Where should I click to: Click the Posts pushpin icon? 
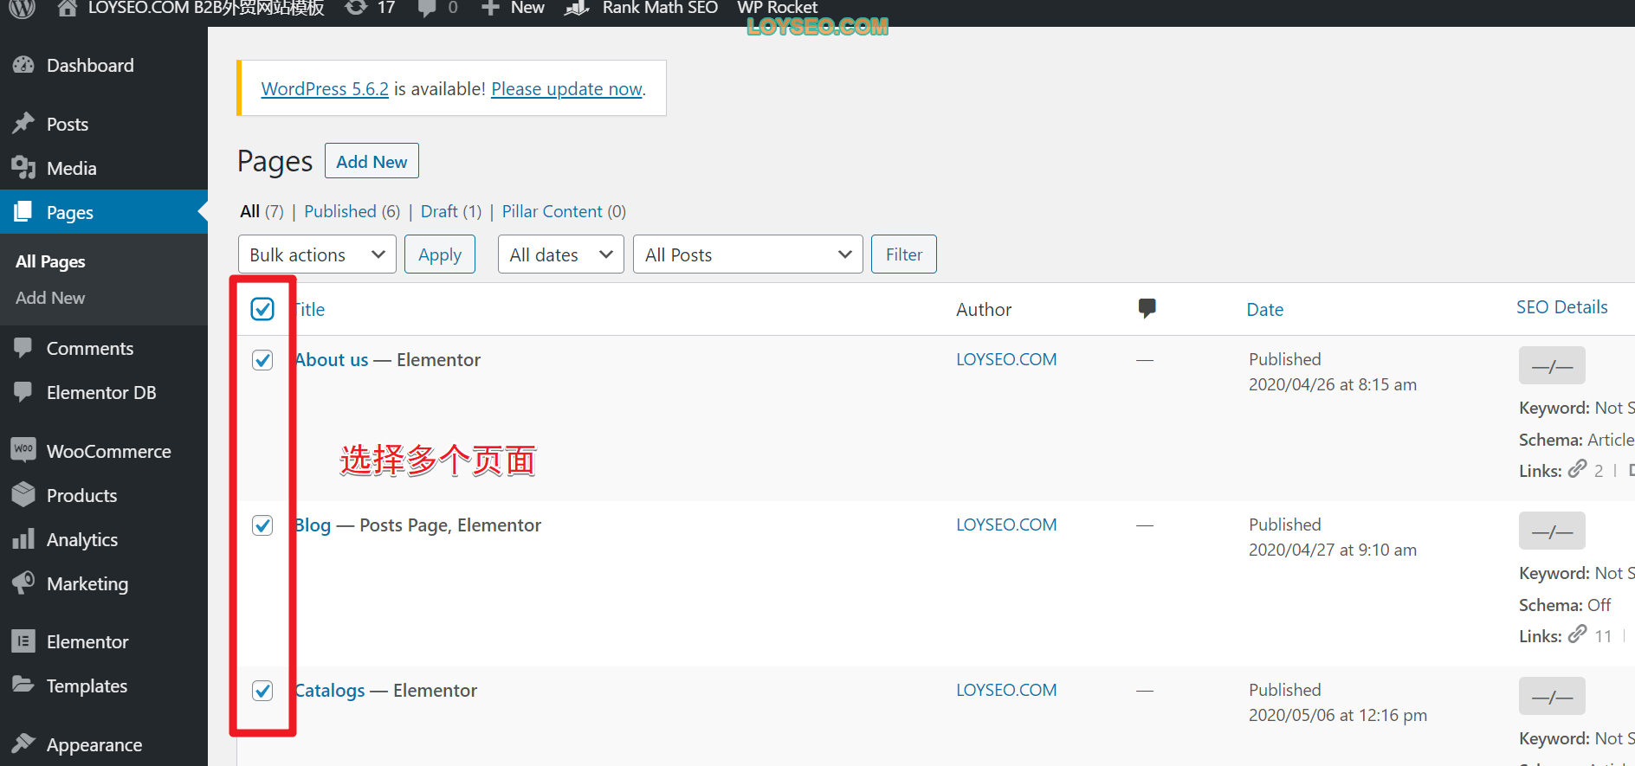click(23, 124)
